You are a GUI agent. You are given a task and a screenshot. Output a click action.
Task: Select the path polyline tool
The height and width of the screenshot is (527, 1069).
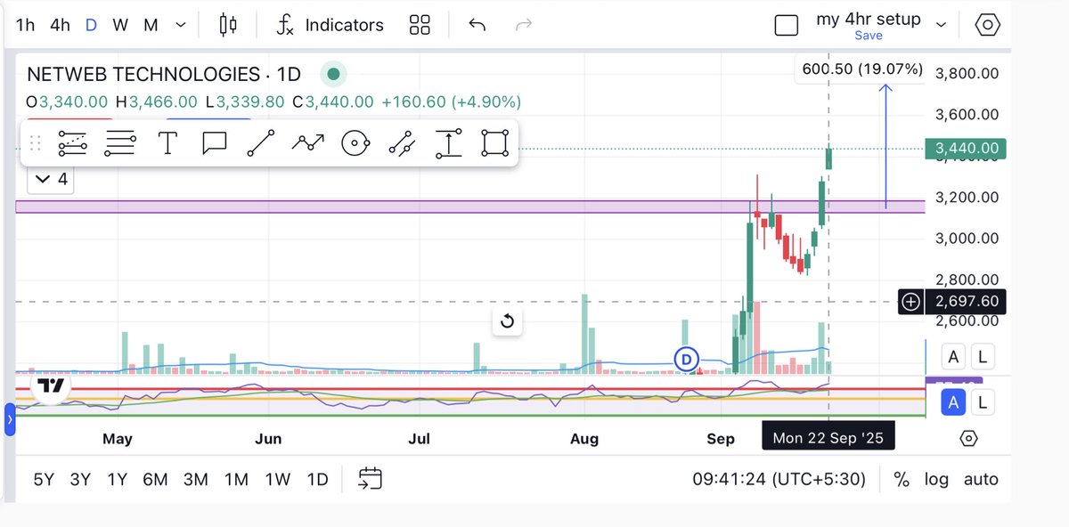tap(308, 143)
